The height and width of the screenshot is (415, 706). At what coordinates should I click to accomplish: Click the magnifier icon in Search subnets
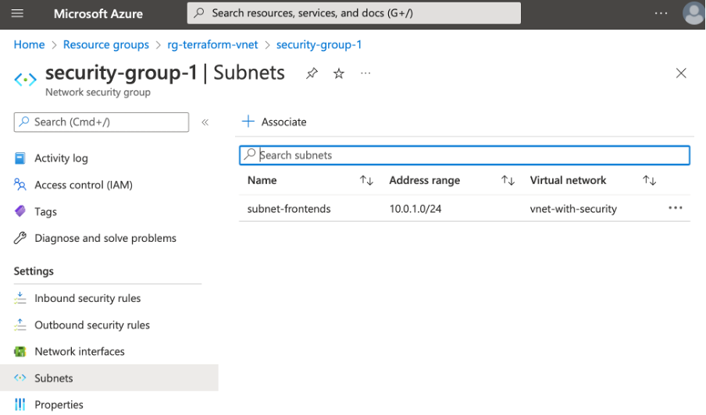pos(249,154)
